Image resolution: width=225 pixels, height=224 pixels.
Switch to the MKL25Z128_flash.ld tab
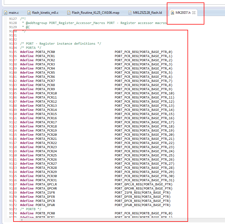[145, 13]
